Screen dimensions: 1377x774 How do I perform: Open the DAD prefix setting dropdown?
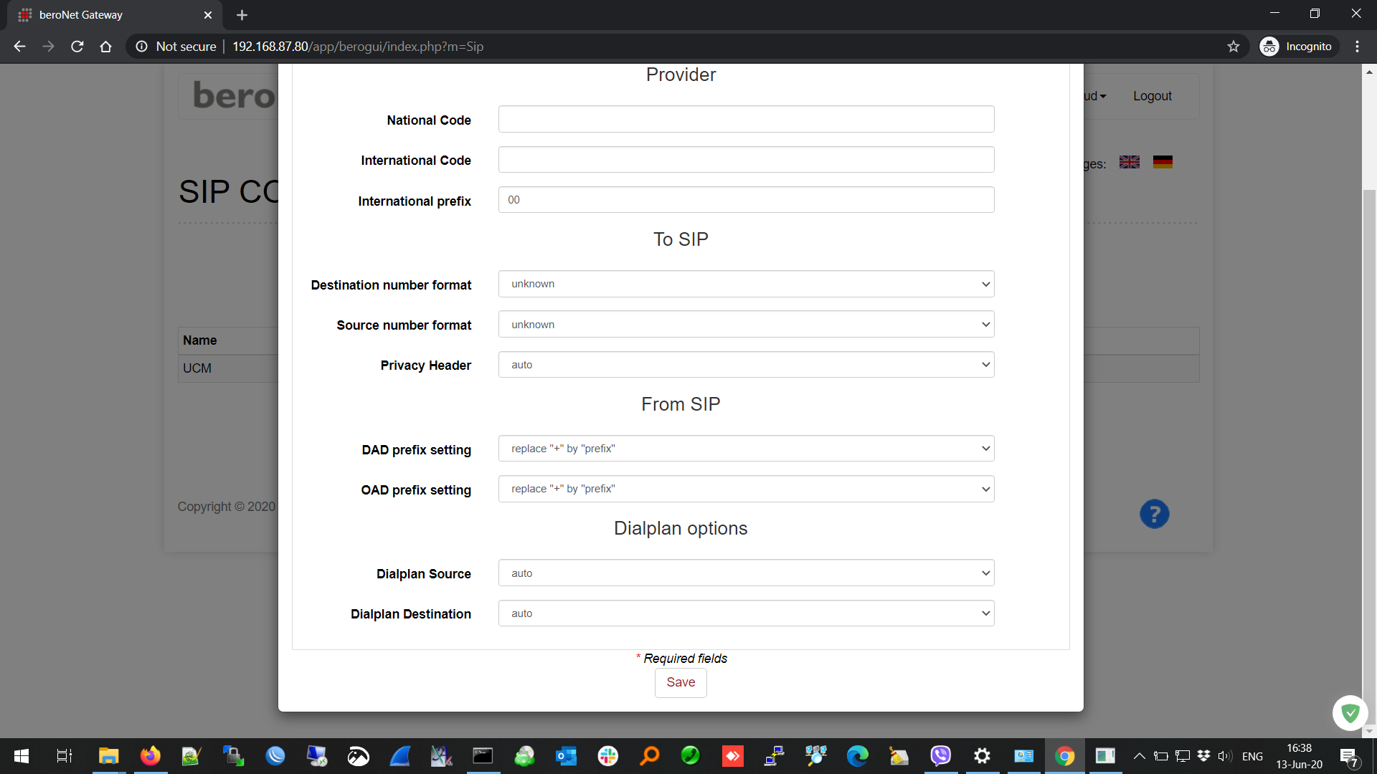point(746,449)
